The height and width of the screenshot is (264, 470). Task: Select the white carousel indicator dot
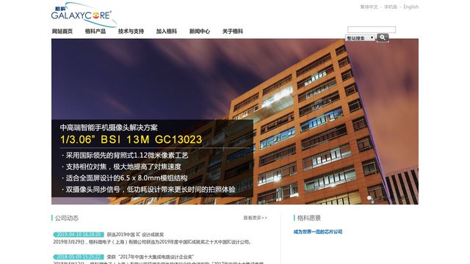click(x=369, y=197)
